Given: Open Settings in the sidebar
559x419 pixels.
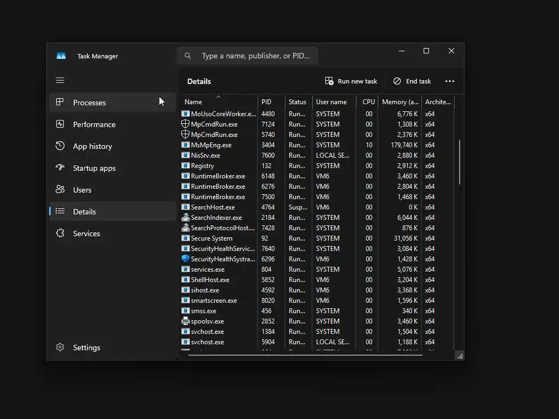Looking at the screenshot, I should tap(112, 347).
